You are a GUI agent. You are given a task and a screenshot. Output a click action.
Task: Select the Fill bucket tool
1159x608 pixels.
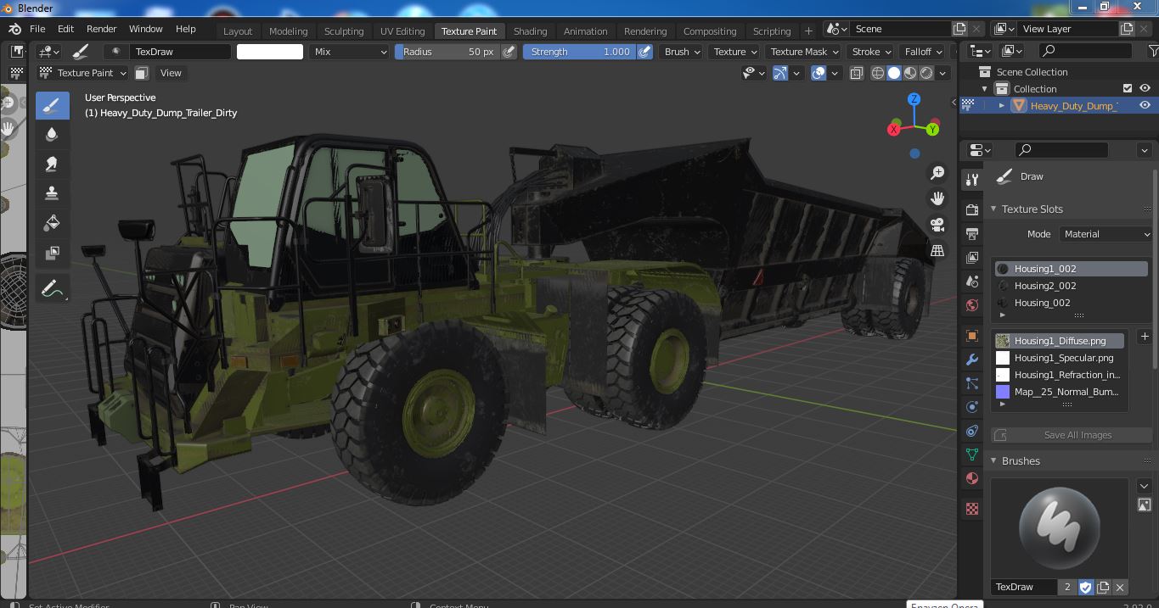[x=52, y=223]
